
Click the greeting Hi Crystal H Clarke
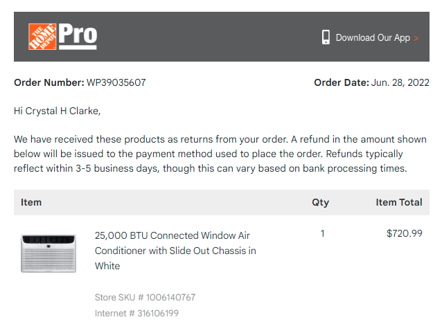tap(58, 111)
